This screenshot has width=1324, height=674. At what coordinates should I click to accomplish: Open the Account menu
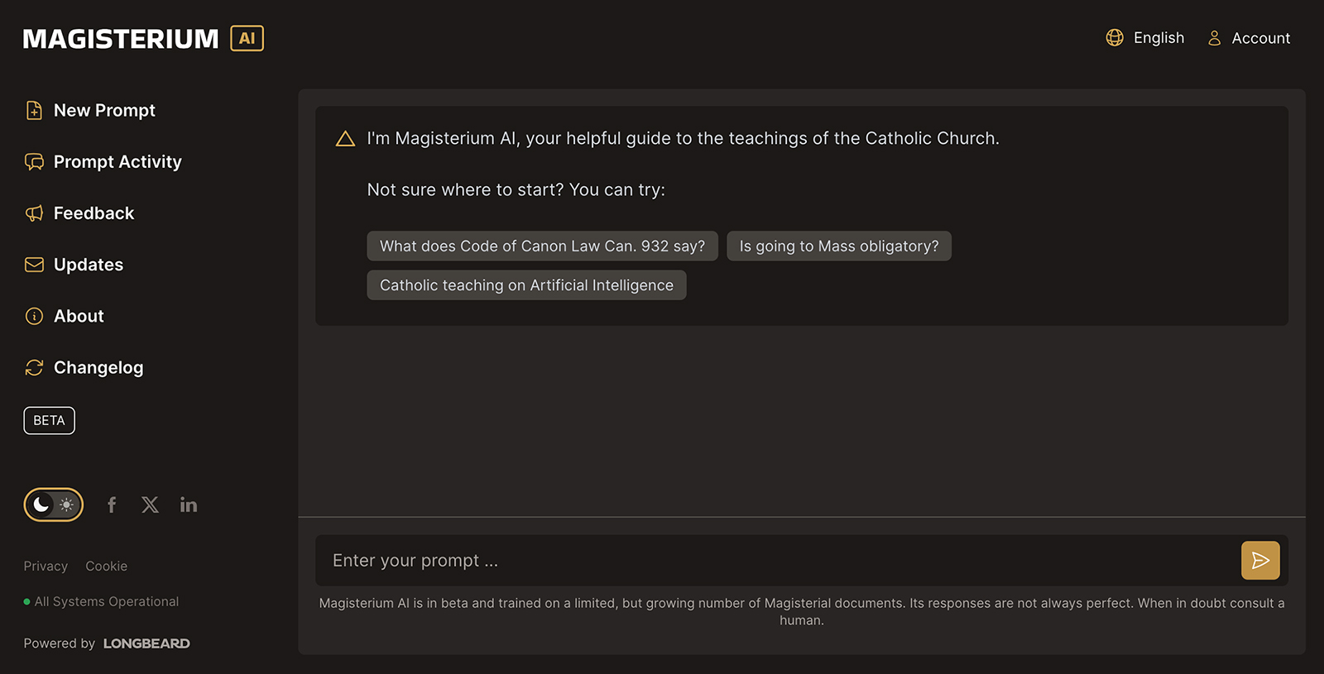pos(1249,38)
